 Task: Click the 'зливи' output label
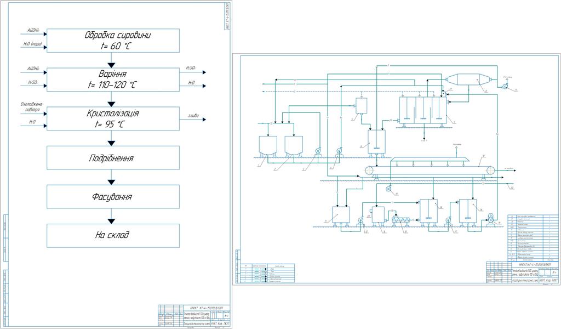[x=193, y=115]
